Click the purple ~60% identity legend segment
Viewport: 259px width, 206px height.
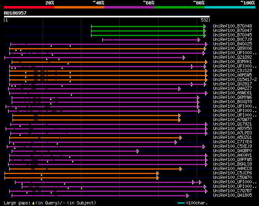tap(129, 7)
